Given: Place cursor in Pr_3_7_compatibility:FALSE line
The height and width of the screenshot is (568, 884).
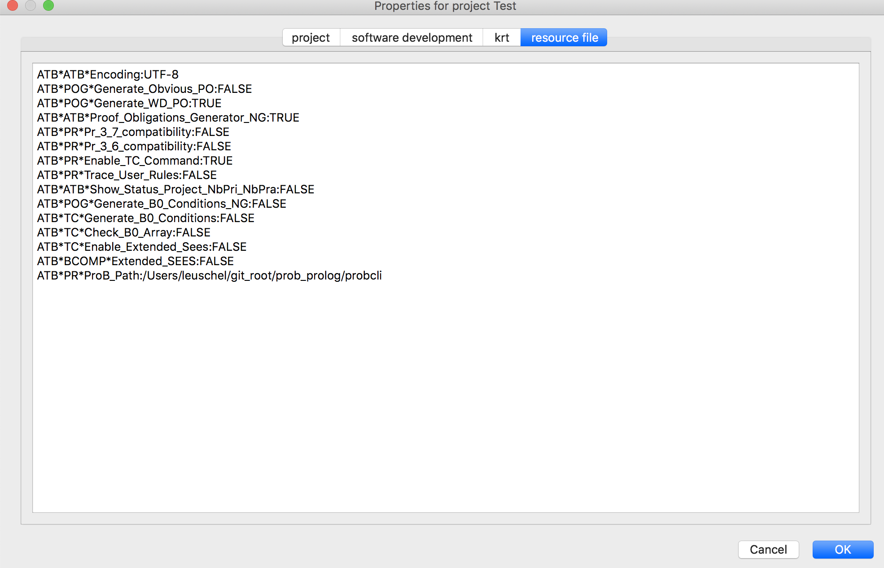Looking at the screenshot, I should coord(133,132).
